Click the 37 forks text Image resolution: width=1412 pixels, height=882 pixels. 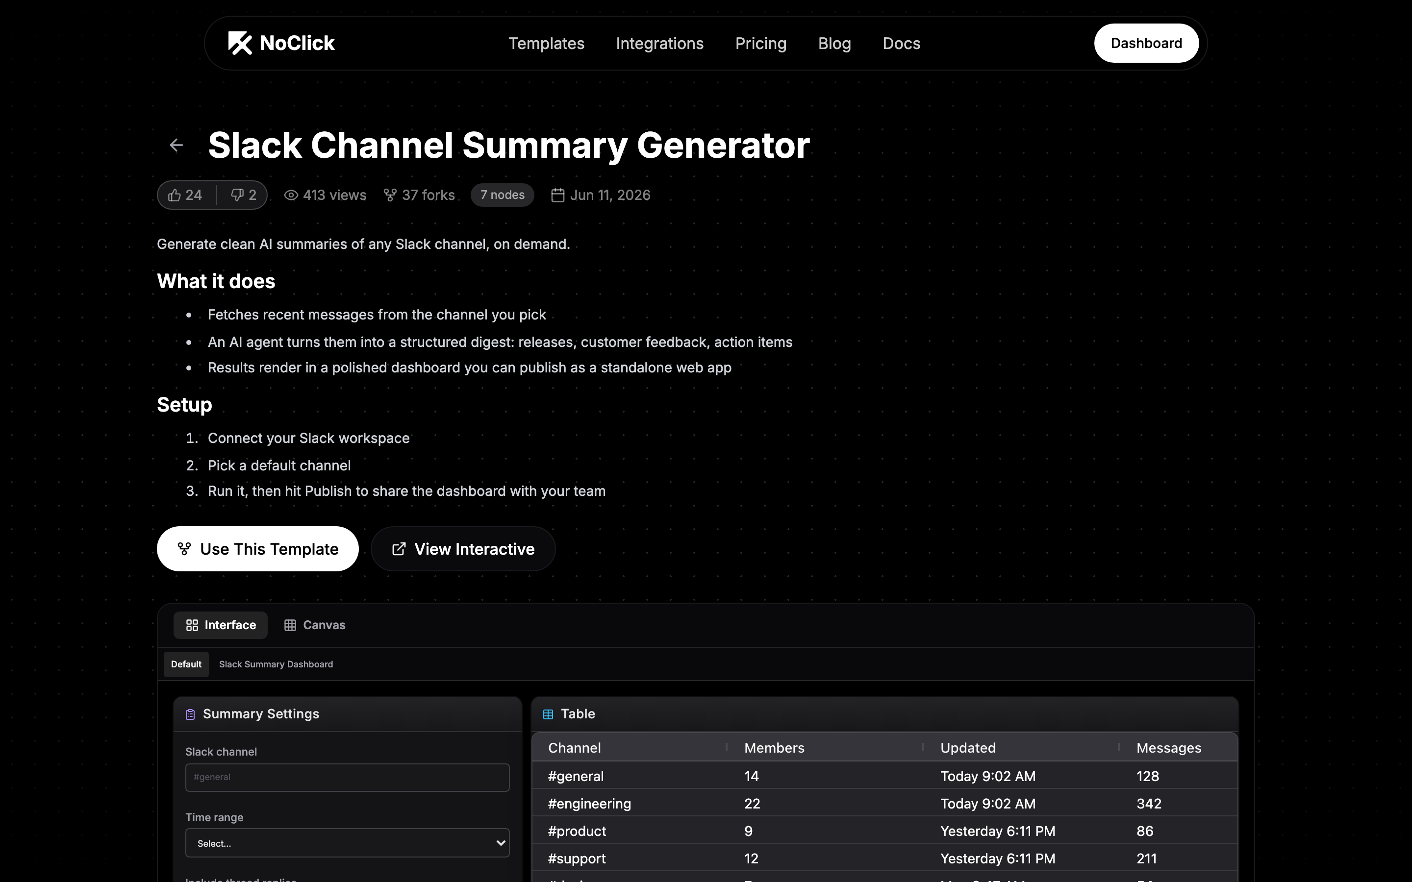click(x=429, y=196)
